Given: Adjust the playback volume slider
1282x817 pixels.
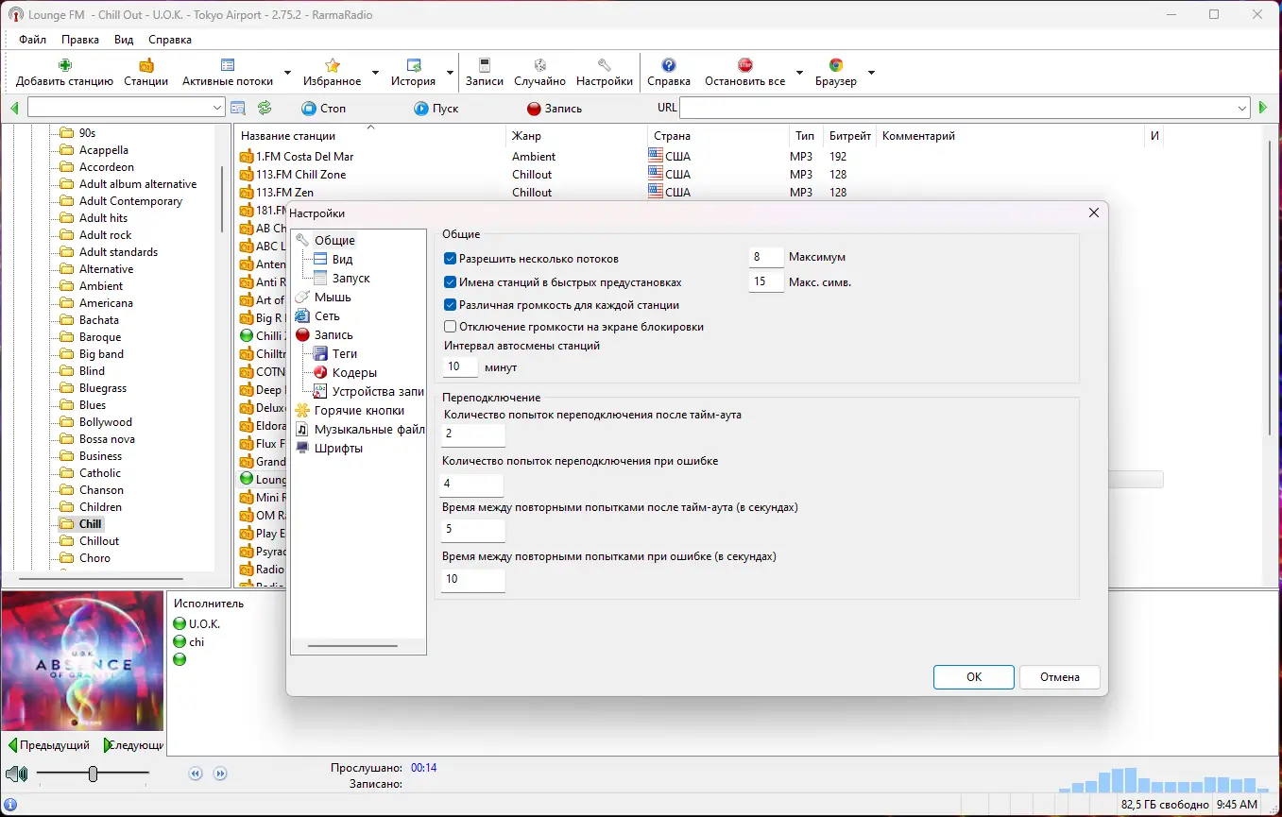Looking at the screenshot, I should click(x=93, y=774).
